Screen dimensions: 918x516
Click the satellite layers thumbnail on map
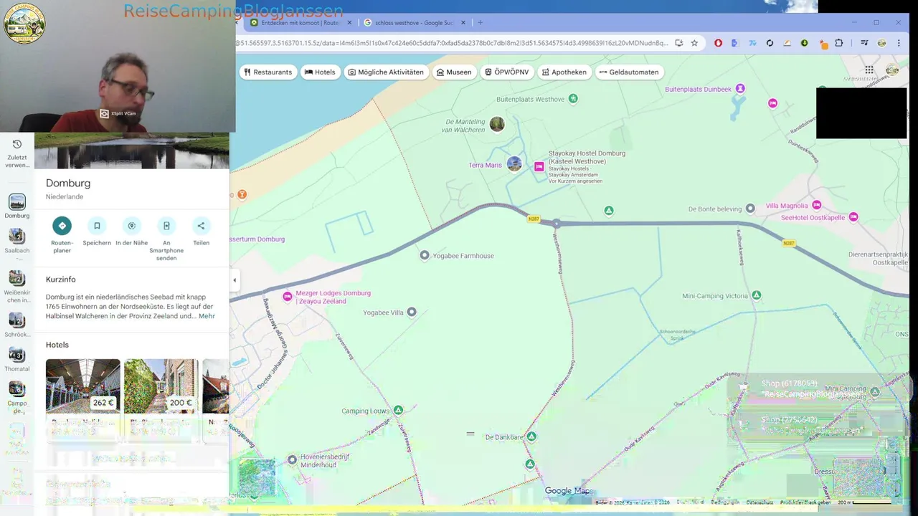coord(257,477)
